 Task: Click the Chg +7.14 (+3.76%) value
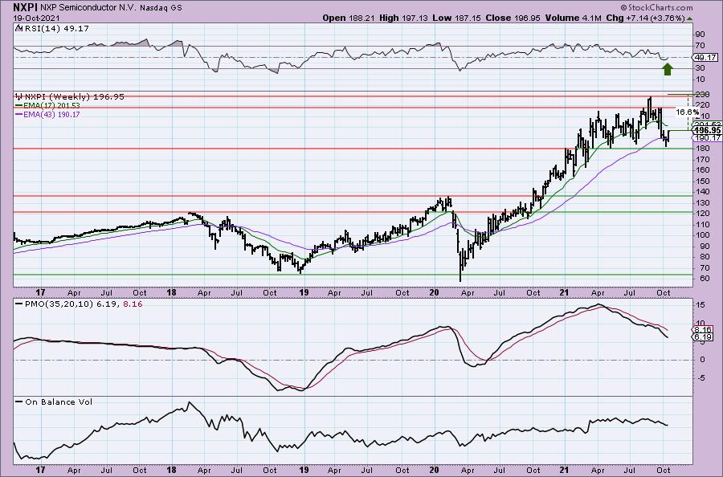[x=645, y=18]
